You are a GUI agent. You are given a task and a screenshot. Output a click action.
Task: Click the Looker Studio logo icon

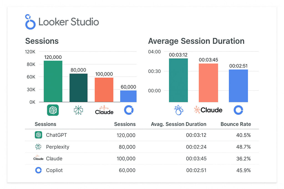coord(30,22)
